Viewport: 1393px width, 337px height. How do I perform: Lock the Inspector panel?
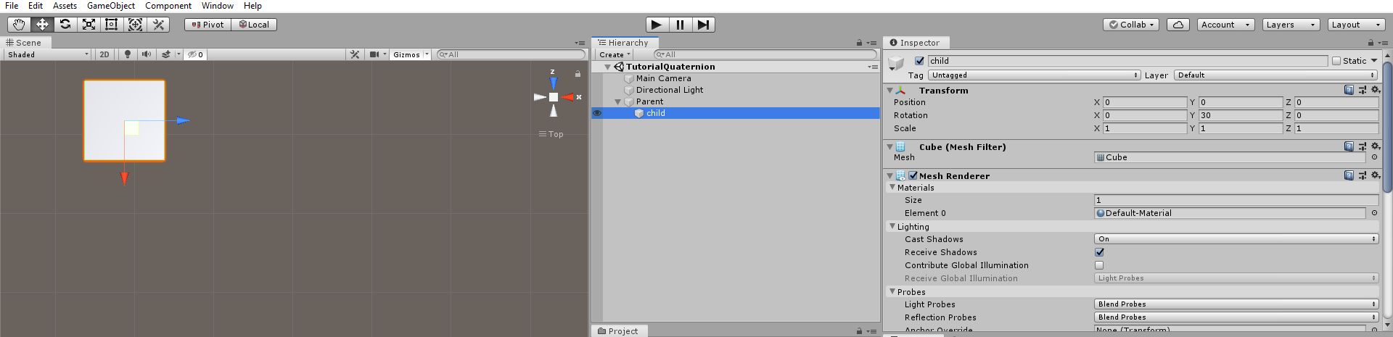1370,43
